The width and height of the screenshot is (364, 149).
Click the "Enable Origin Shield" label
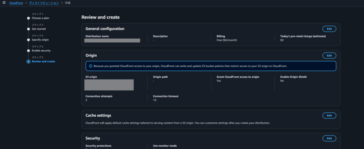tap(293, 77)
